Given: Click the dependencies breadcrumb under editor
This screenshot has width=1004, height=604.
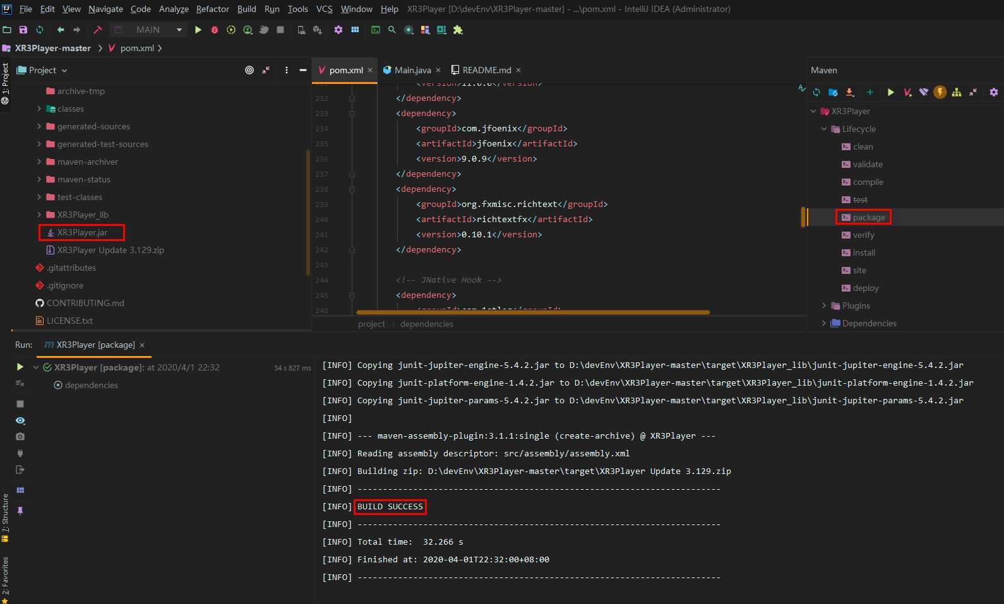Looking at the screenshot, I should (427, 324).
